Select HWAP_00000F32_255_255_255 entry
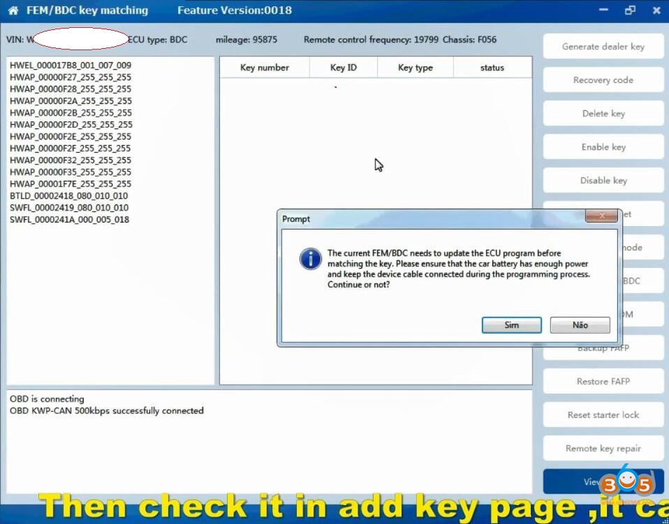This screenshot has width=669, height=524. coord(71,160)
